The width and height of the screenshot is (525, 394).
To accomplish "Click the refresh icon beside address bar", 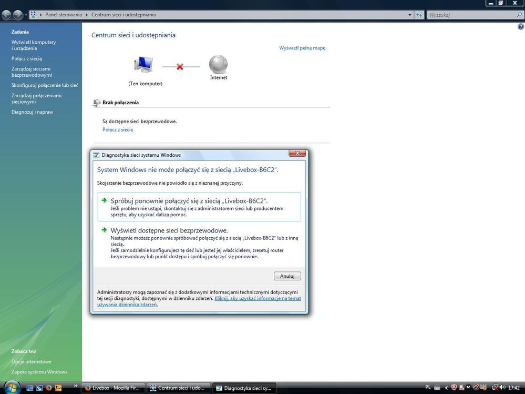I will point(419,15).
